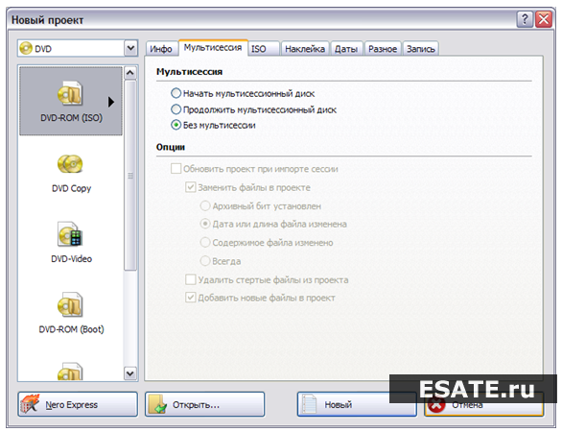The image size is (562, 432).
Task: Select Начать мультисессионный диск radio option
Action: pos(176,93)
